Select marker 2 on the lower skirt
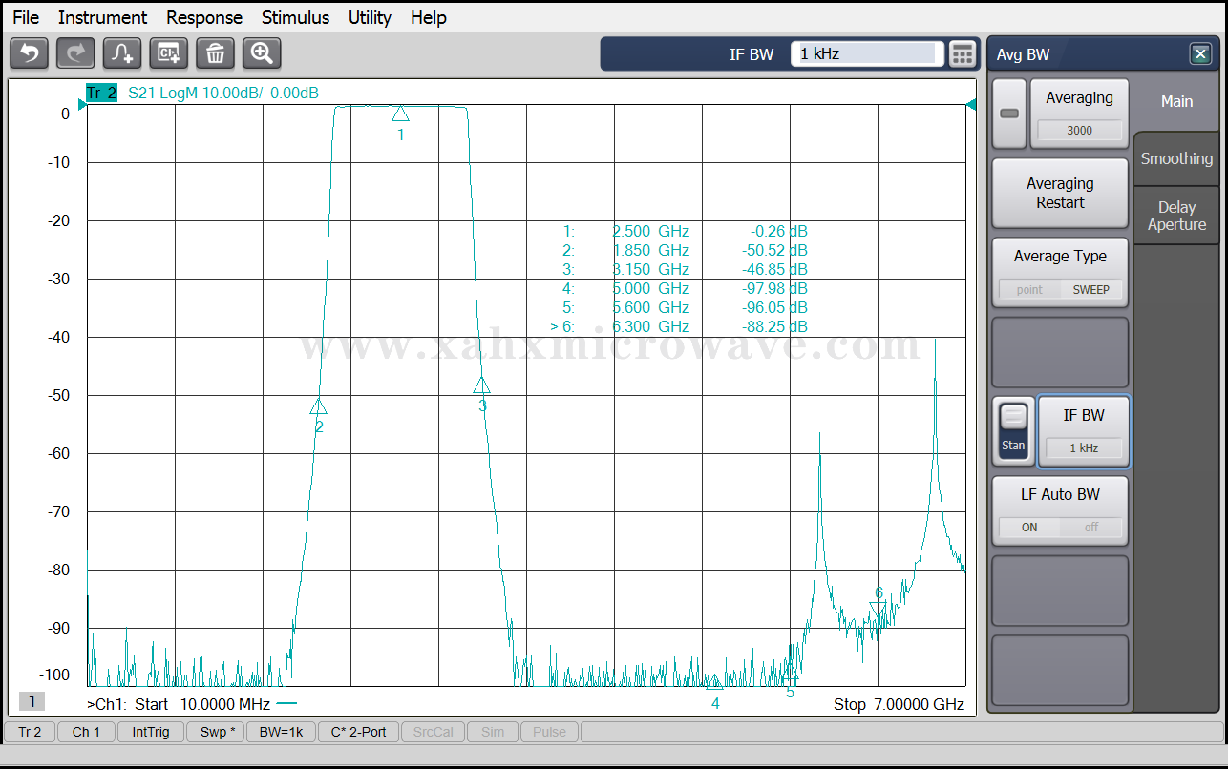Viewport: 1228px width, 769px height. point(318,406)
